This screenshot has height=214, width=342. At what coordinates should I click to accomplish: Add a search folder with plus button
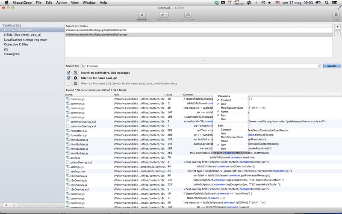(x=337, y=27)
